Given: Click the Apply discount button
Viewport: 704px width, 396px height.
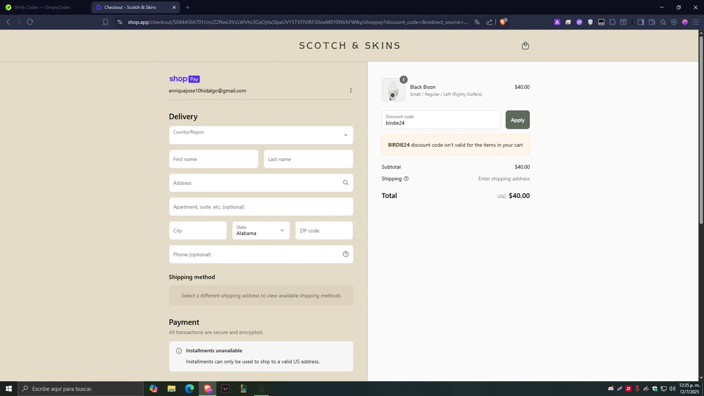Looking at the screenshot, I should pos(517,120).
